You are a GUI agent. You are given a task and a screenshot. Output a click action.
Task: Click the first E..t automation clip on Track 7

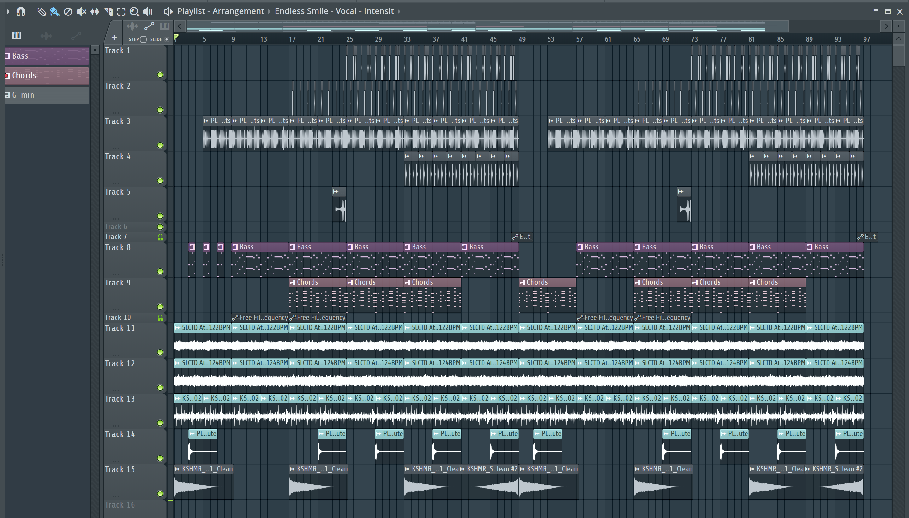pyautogui.click(x=522, y=237)
